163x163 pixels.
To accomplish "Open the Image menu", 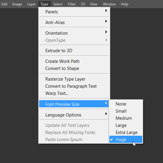I will tap(17, 4).
